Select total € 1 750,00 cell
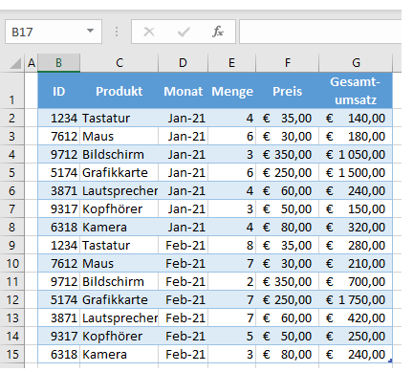Screen dimensions: 413x372 [x=356, y=299]
